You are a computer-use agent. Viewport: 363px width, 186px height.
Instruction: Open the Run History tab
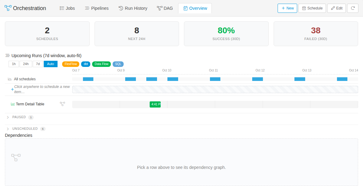pyautogui.click(x=133, y=8)
